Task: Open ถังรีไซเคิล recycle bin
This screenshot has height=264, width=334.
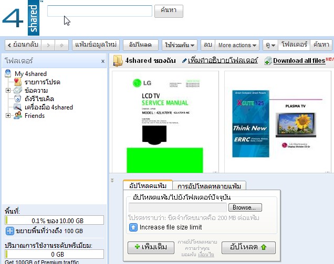Action: (39, 99)
